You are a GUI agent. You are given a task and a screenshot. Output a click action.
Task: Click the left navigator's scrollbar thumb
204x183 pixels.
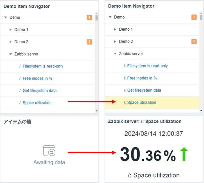97,17
